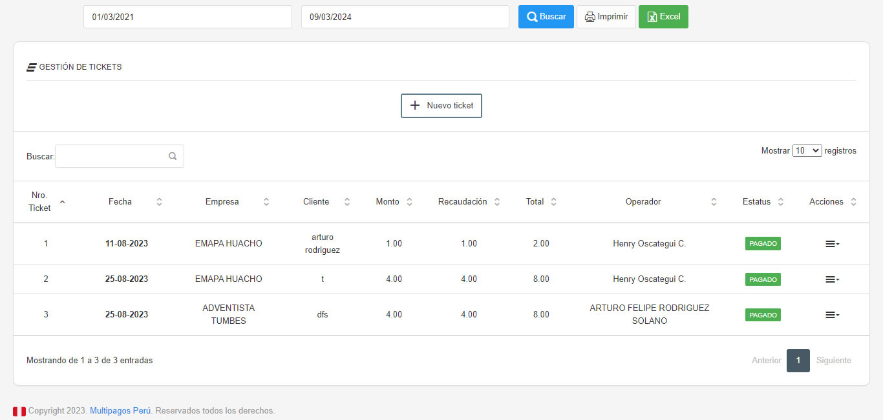Screen dimensions: 883x420
Task: Sort table by Estatus column
Action: pyautogui.click(x=780, y=202)
